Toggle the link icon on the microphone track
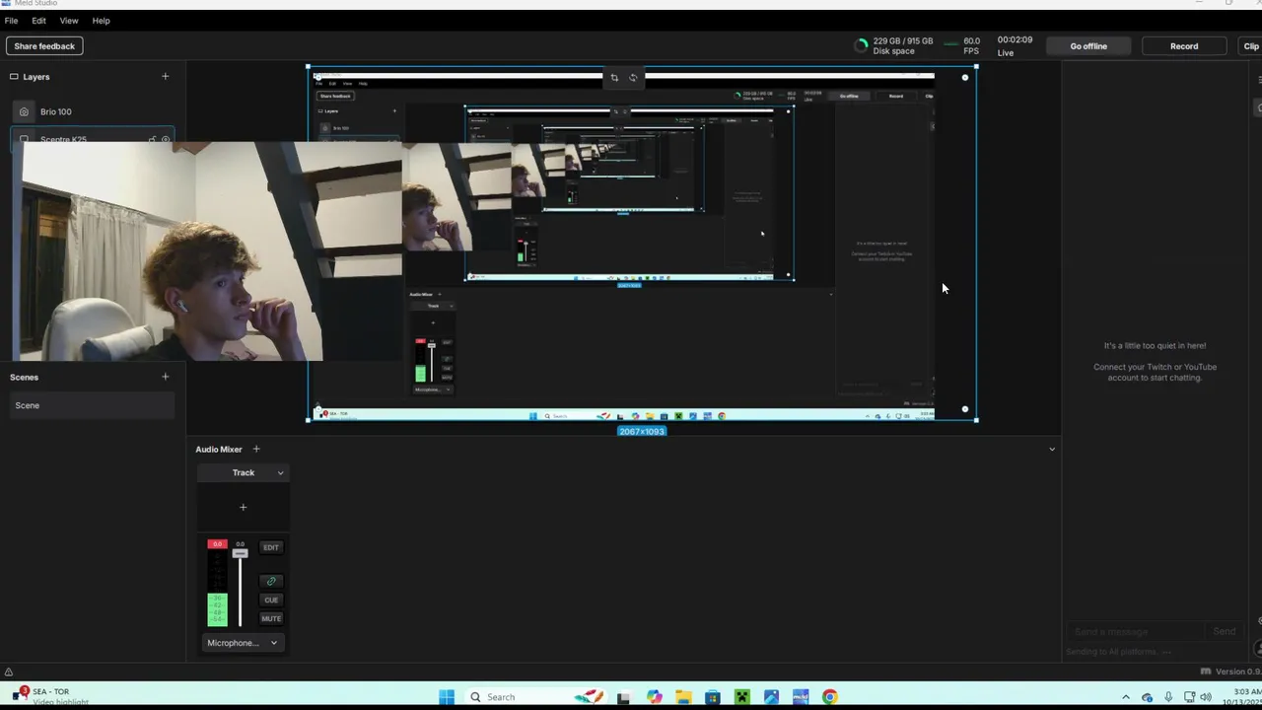Screen dimensions: 1262x710 click(271, 581)
